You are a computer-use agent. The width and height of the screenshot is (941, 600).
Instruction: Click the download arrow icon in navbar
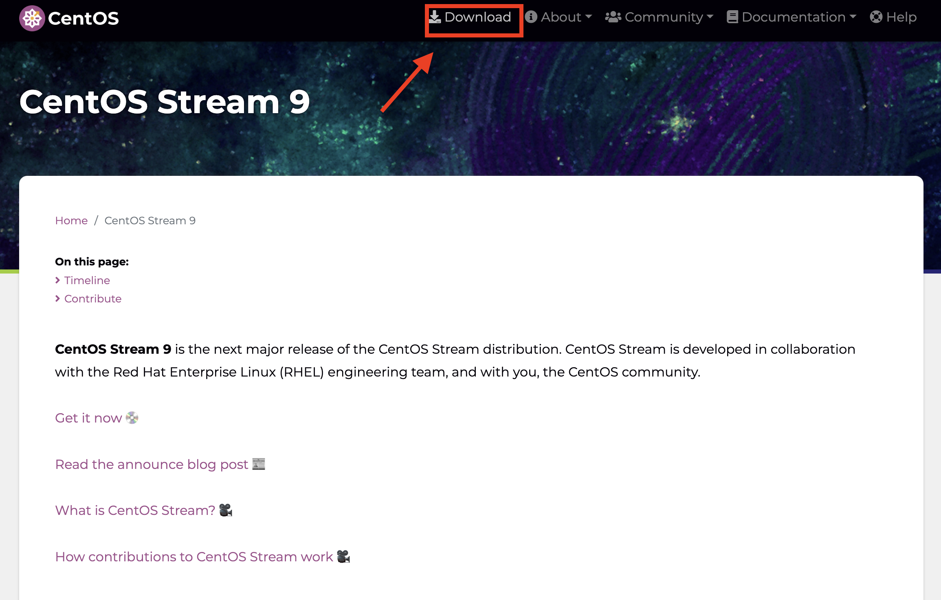[x=435, y=17]
